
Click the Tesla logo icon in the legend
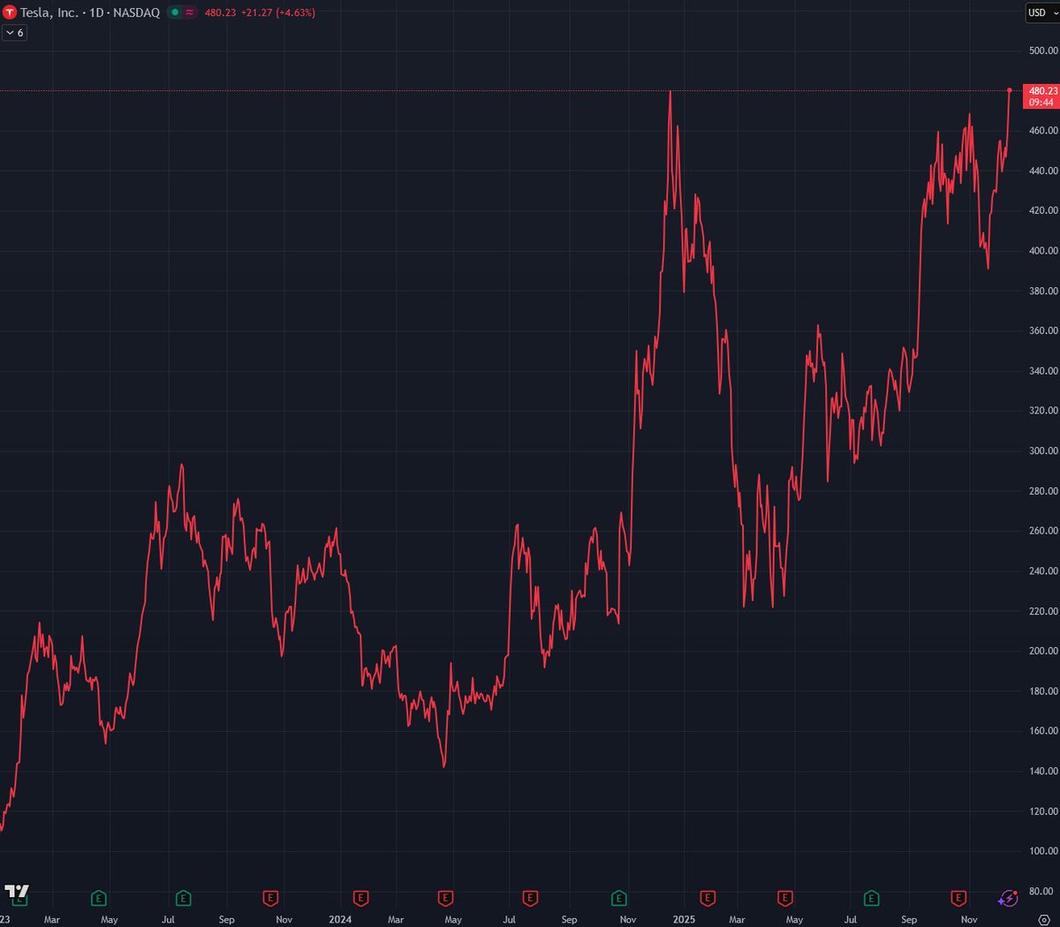click(10, 12)
